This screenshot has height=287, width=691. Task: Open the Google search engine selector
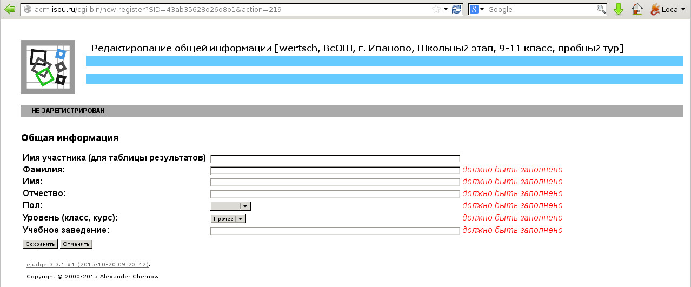pyautogui.click(x=477, y=9)
